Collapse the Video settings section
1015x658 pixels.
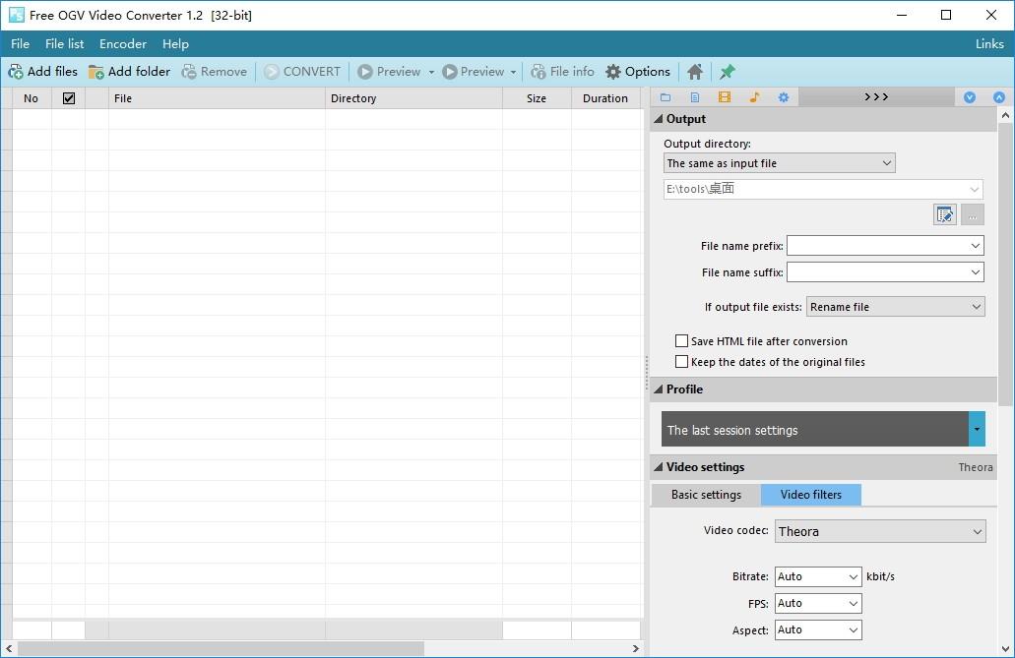click(x=659, y=467)
